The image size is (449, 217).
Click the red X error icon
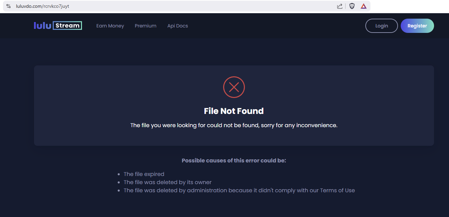[x=234, y=87]
